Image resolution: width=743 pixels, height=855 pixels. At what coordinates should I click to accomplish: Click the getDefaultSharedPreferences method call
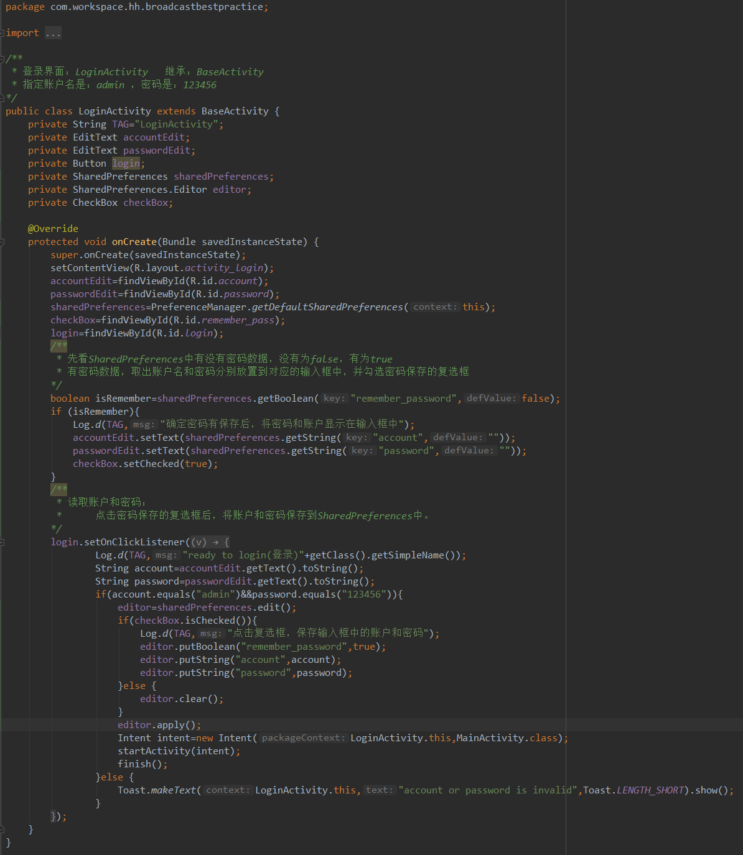(327, 307)
